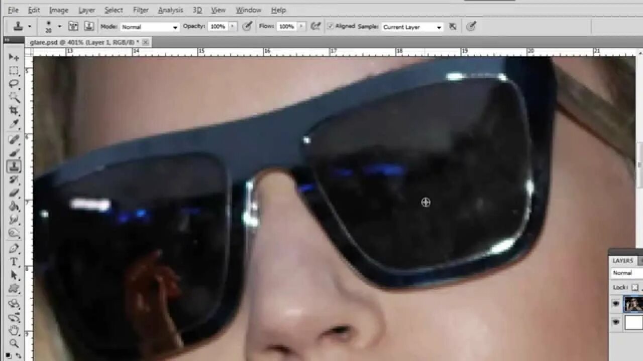
Task: Uncheck the Aligned checkbox
Action: [x=330, y=26]
